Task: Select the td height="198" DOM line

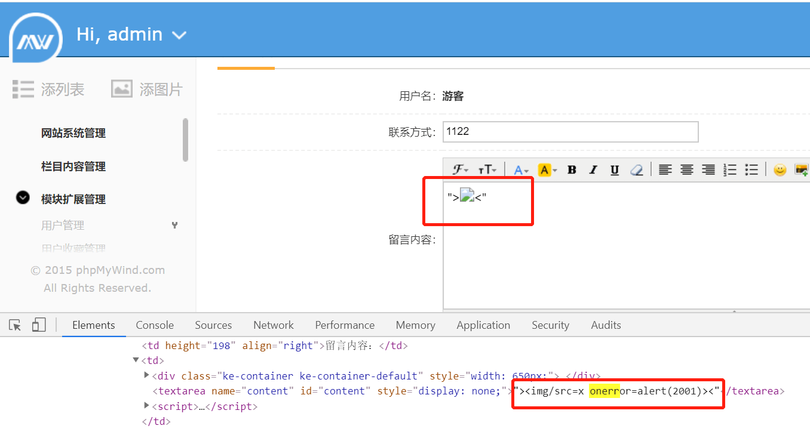Action: (x=275, y=345)
